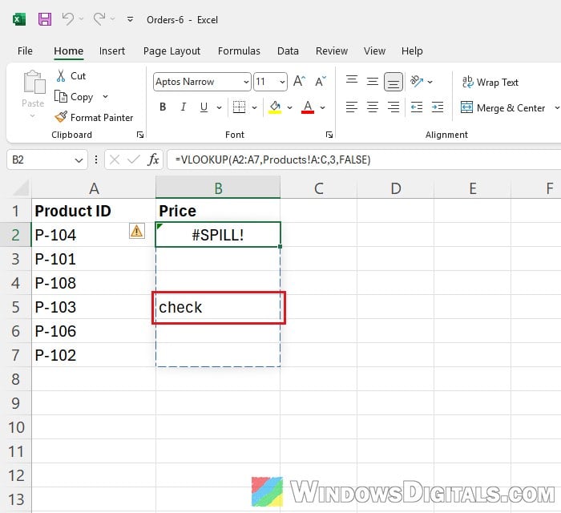This screenshot has height=513, width=561.
Task: Expand the Copy dropdown arrow
Action: (105, 97)
